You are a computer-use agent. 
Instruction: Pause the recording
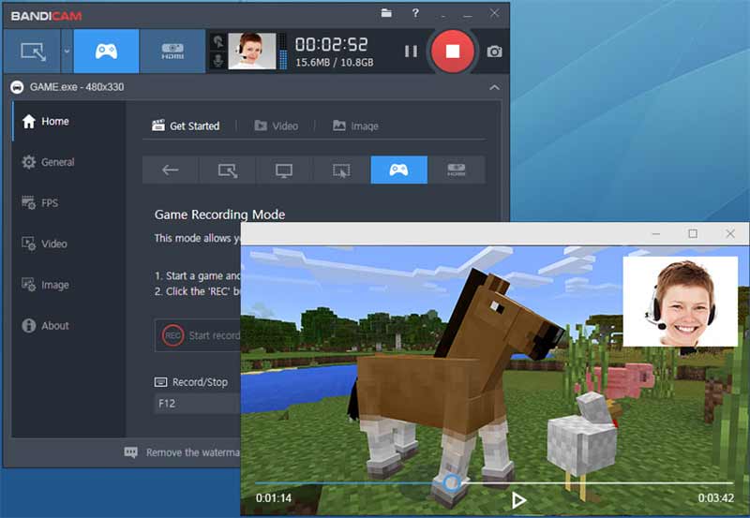tap(411, 52)
